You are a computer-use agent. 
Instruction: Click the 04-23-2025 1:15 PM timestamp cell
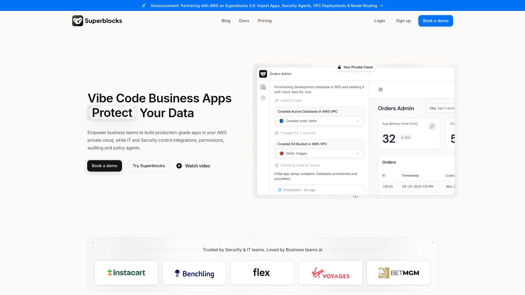point(418,187)
